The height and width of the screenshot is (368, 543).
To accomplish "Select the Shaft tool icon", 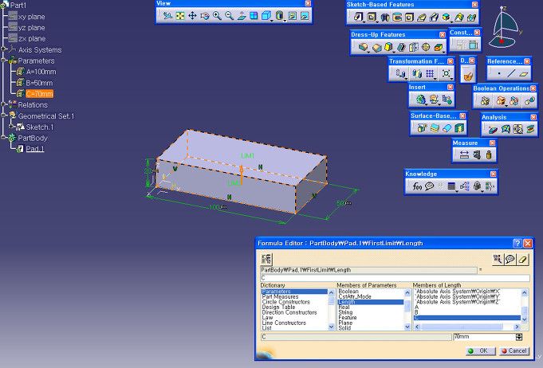I will 385,17.
